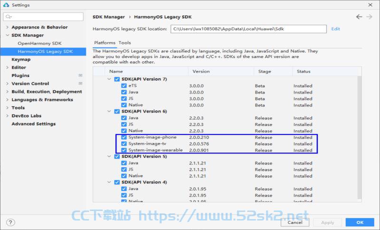Click version 2.0.0.210 of System-image-phone
Image resolution: width=380 pixels, height=230 pixels.
click(x=199, y=137)
